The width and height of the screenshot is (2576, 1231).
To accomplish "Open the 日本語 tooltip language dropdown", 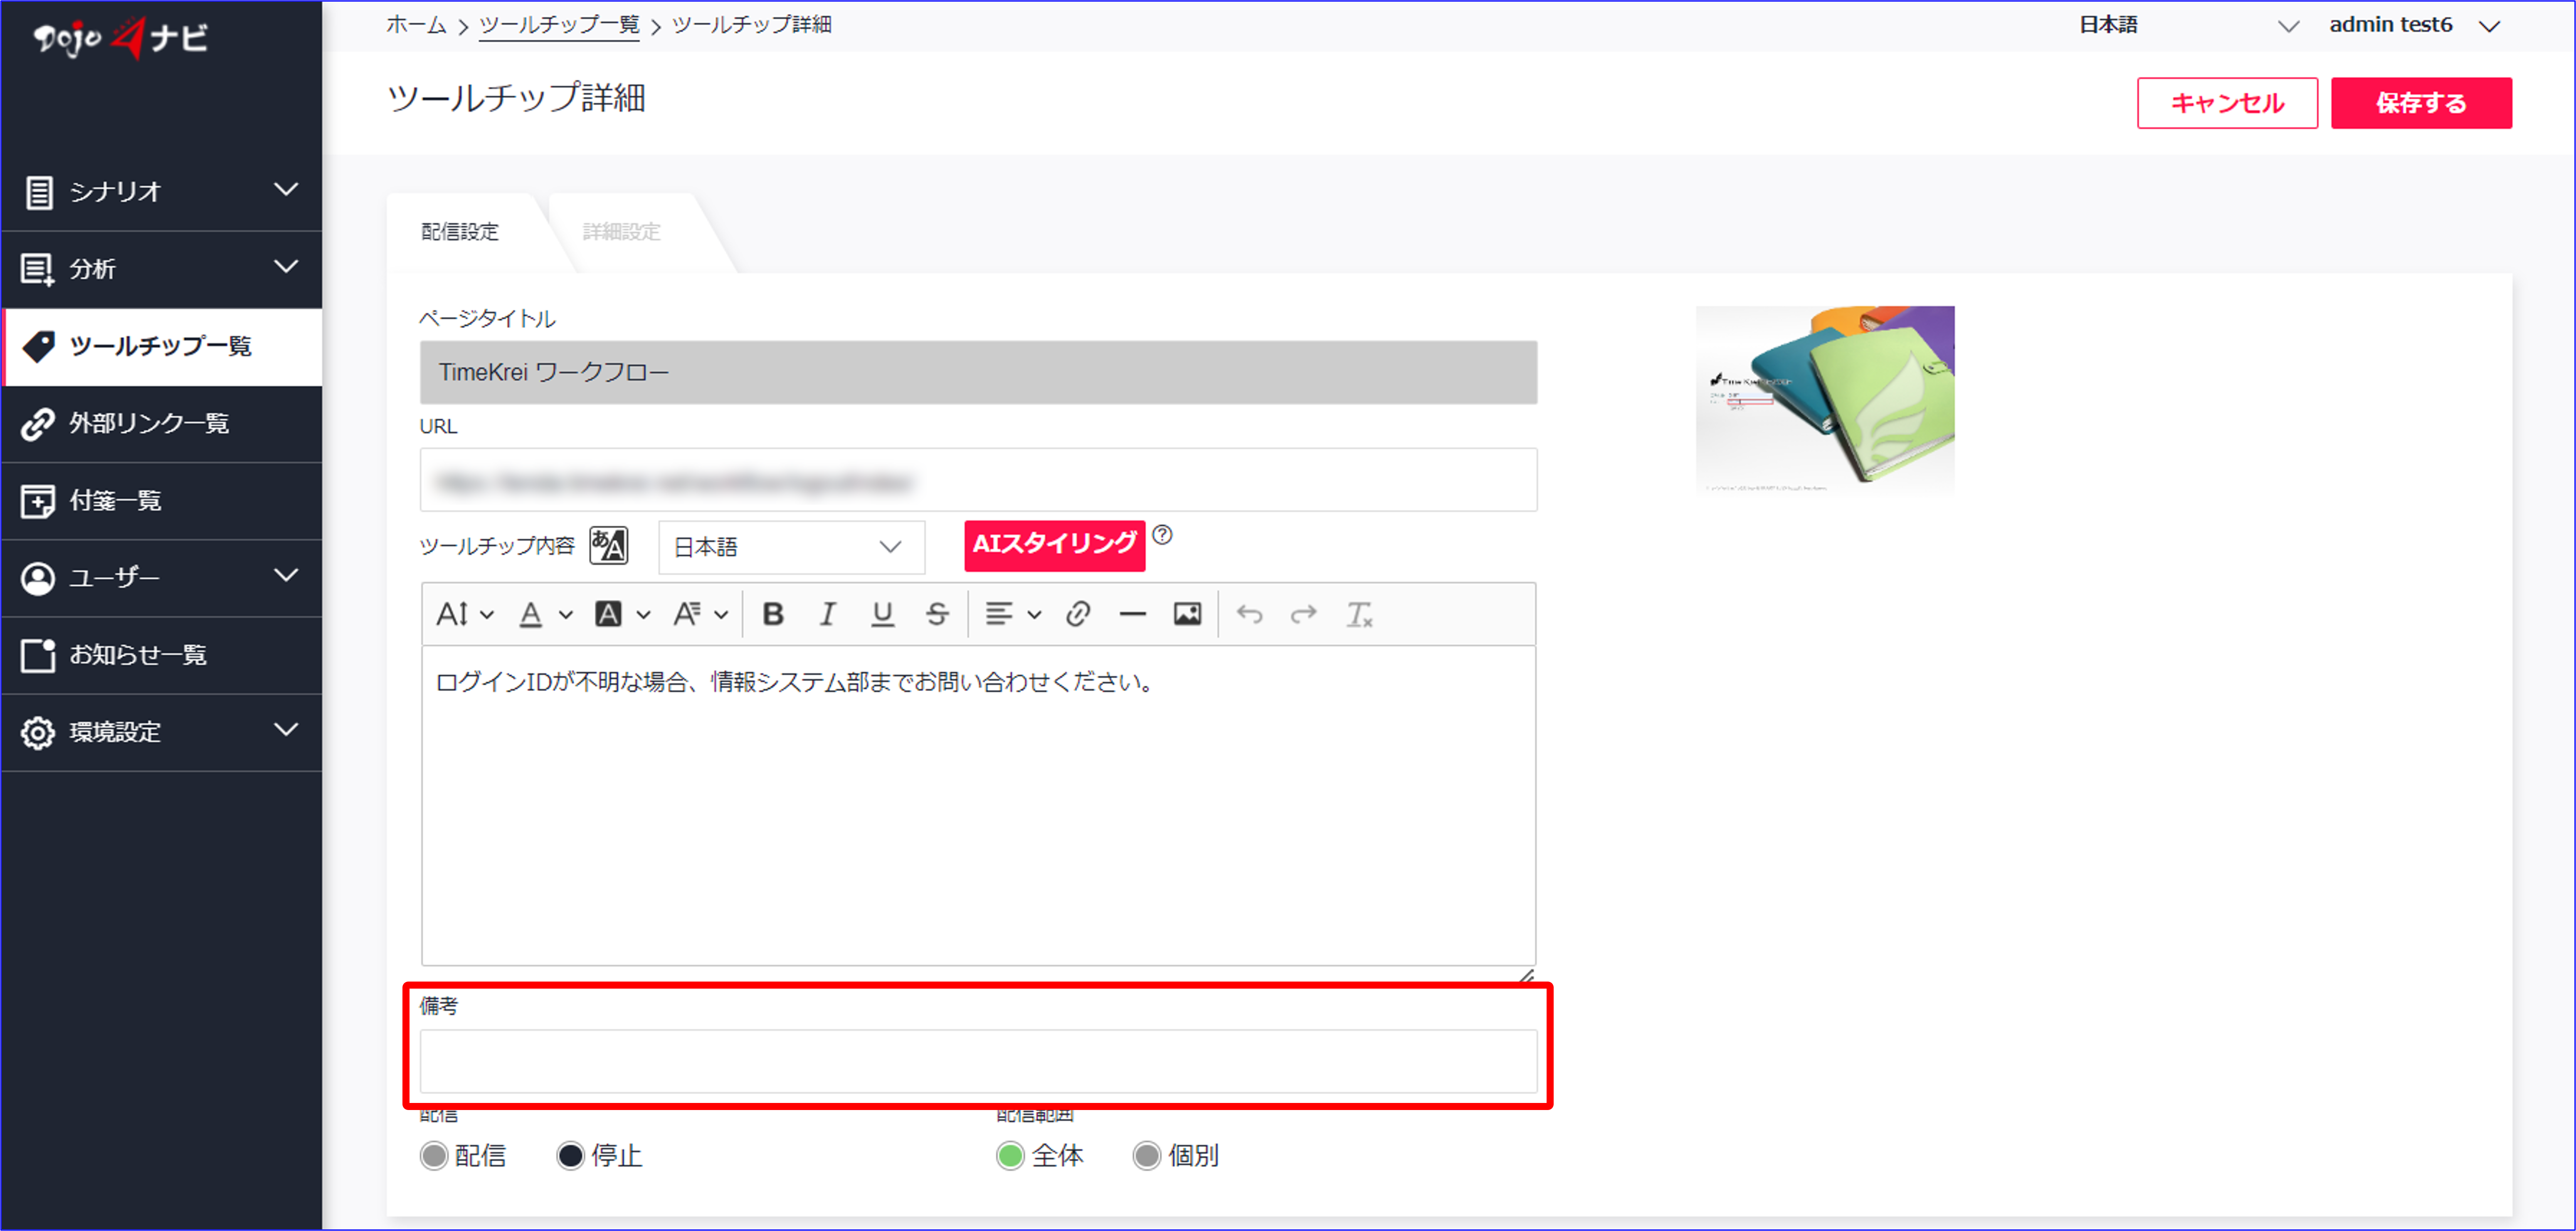I will 791,547.
